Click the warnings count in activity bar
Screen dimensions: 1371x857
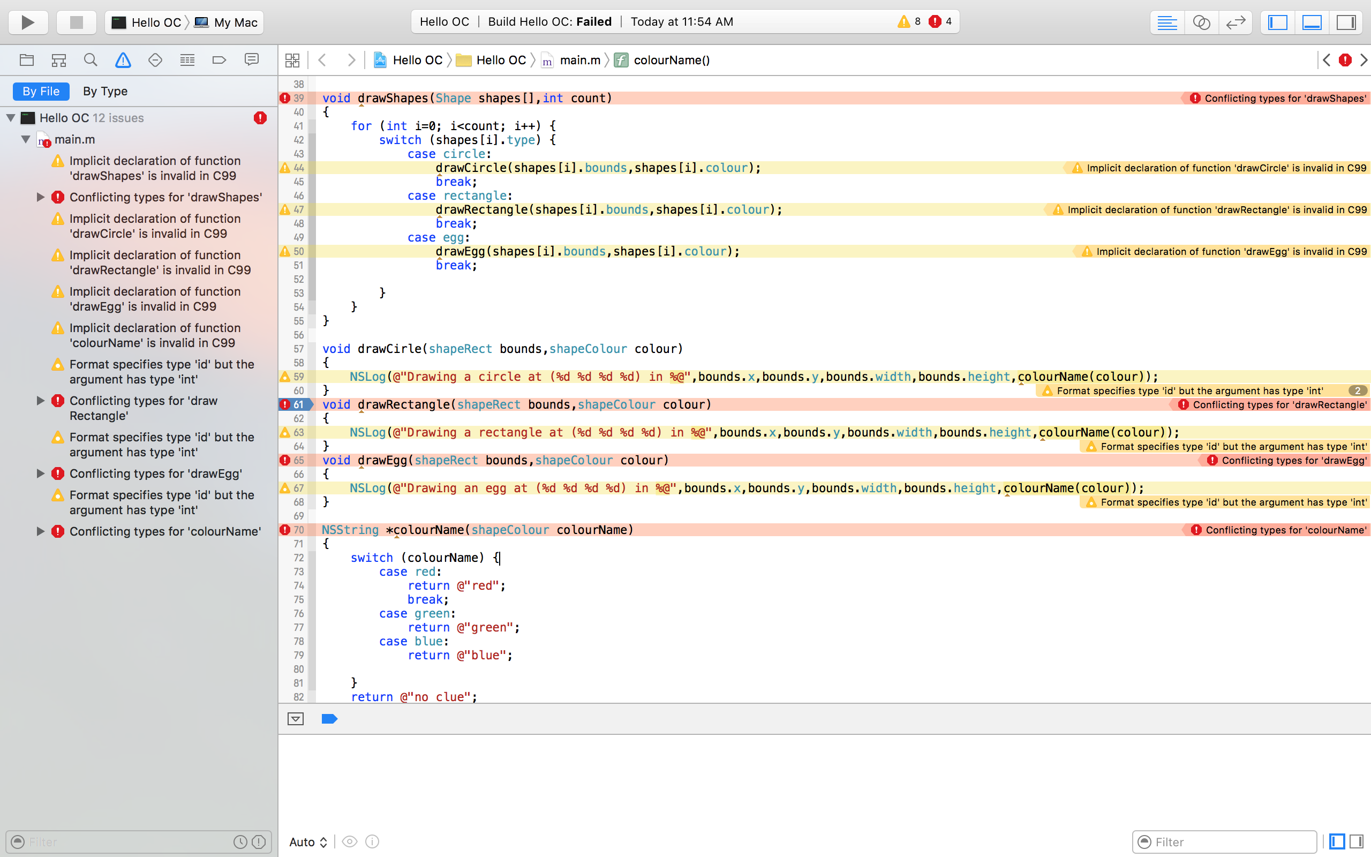[x=909, y=21]
